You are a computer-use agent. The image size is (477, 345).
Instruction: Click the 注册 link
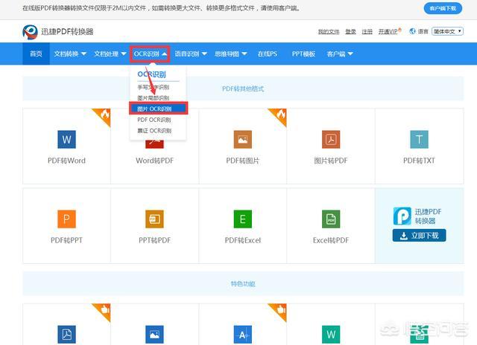tap(367, 31)
